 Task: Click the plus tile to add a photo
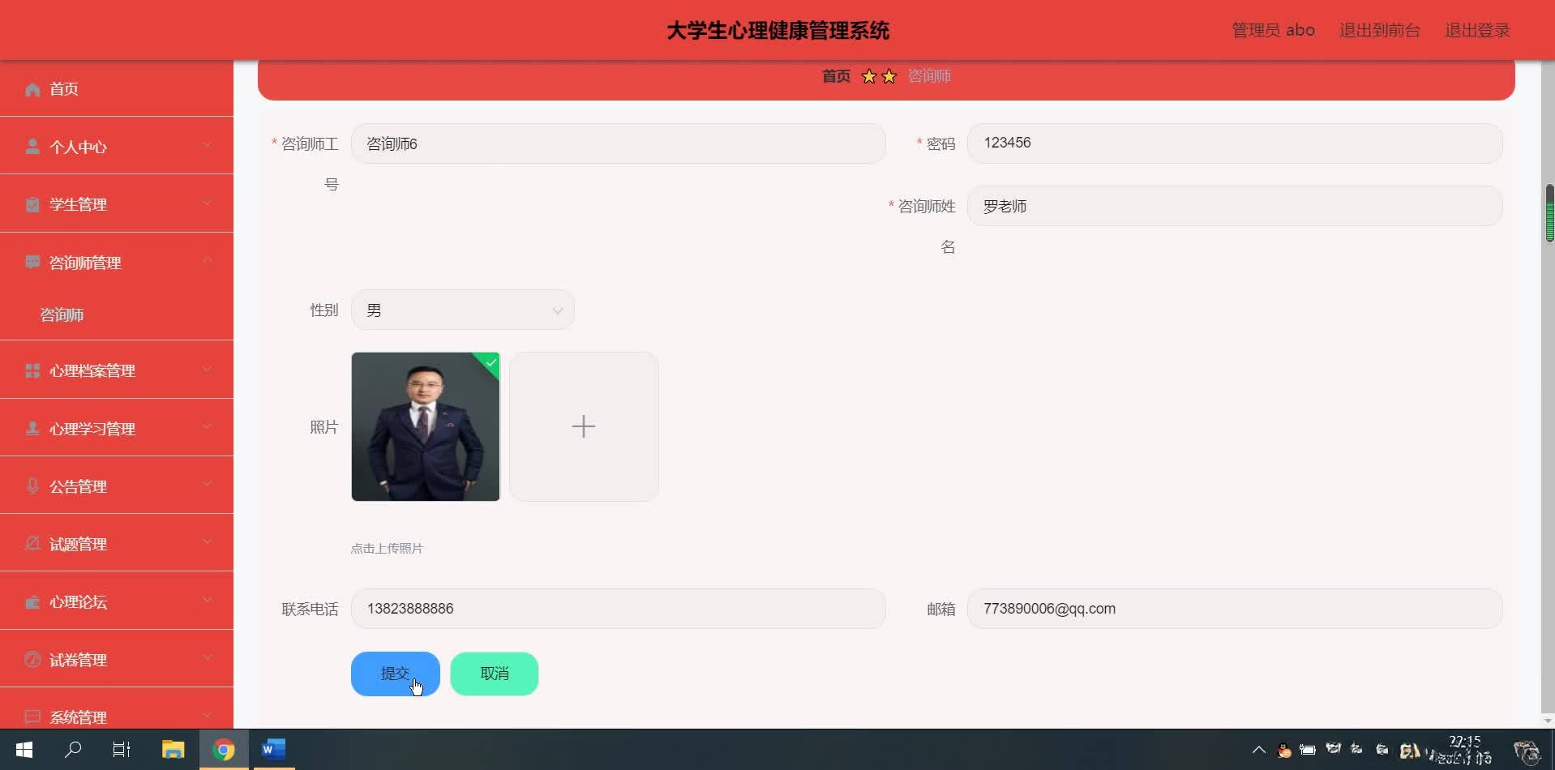tap(583, 426)
